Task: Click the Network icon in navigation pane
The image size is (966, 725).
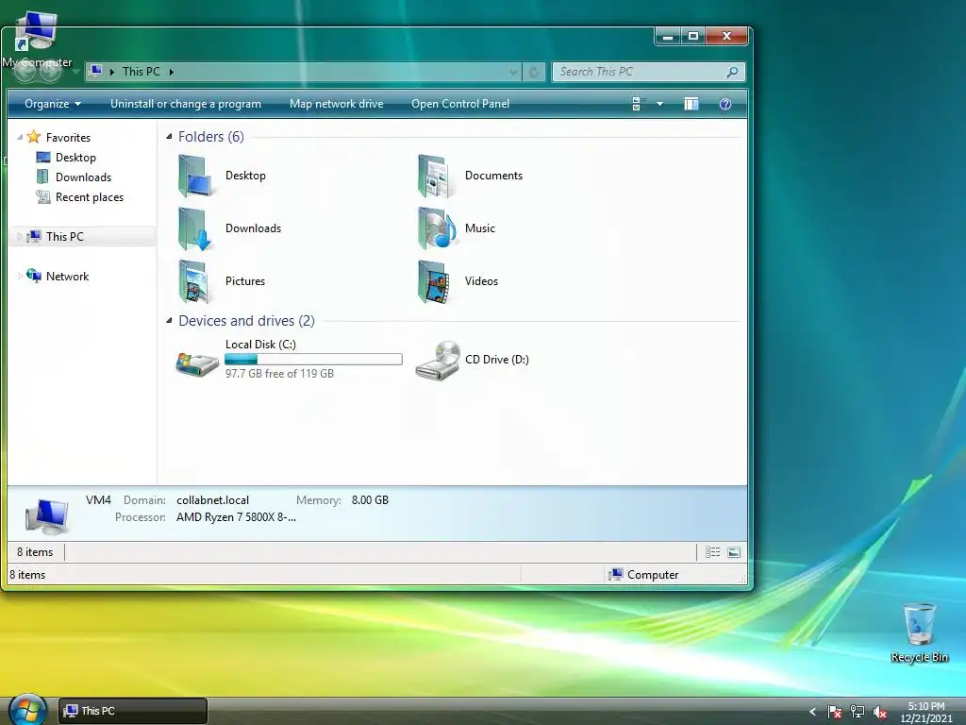Action: [x=34, y=276]
